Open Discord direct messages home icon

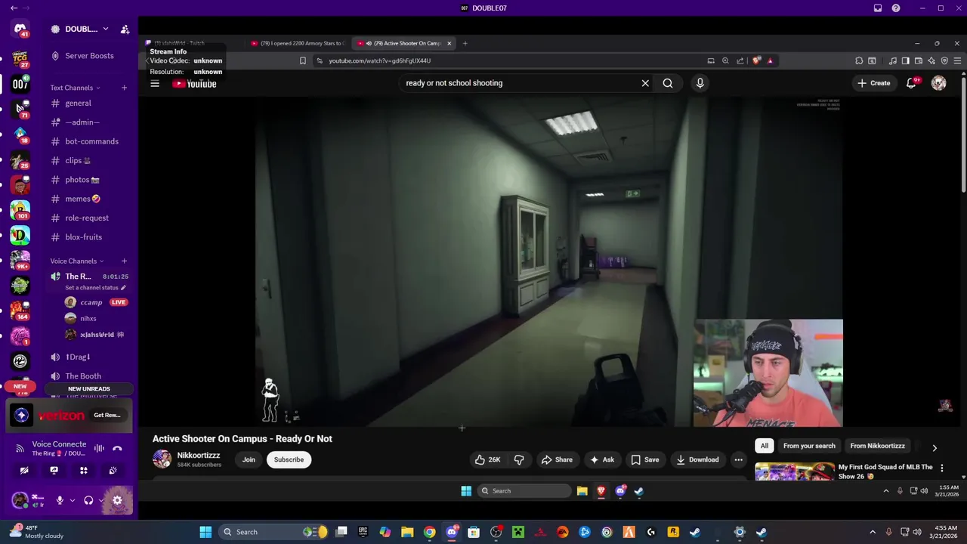pyautogui.click(x=20, y=29)
